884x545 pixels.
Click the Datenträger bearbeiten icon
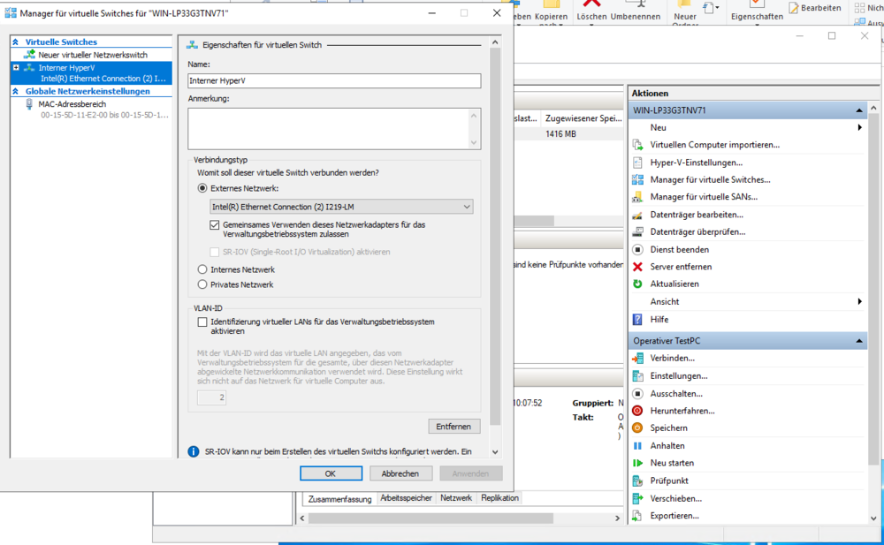[x=637, y=215]
